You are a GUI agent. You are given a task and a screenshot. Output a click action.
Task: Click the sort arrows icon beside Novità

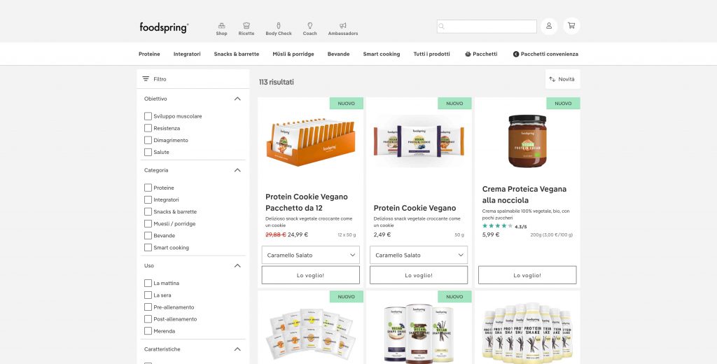click(x=552, y=79)
